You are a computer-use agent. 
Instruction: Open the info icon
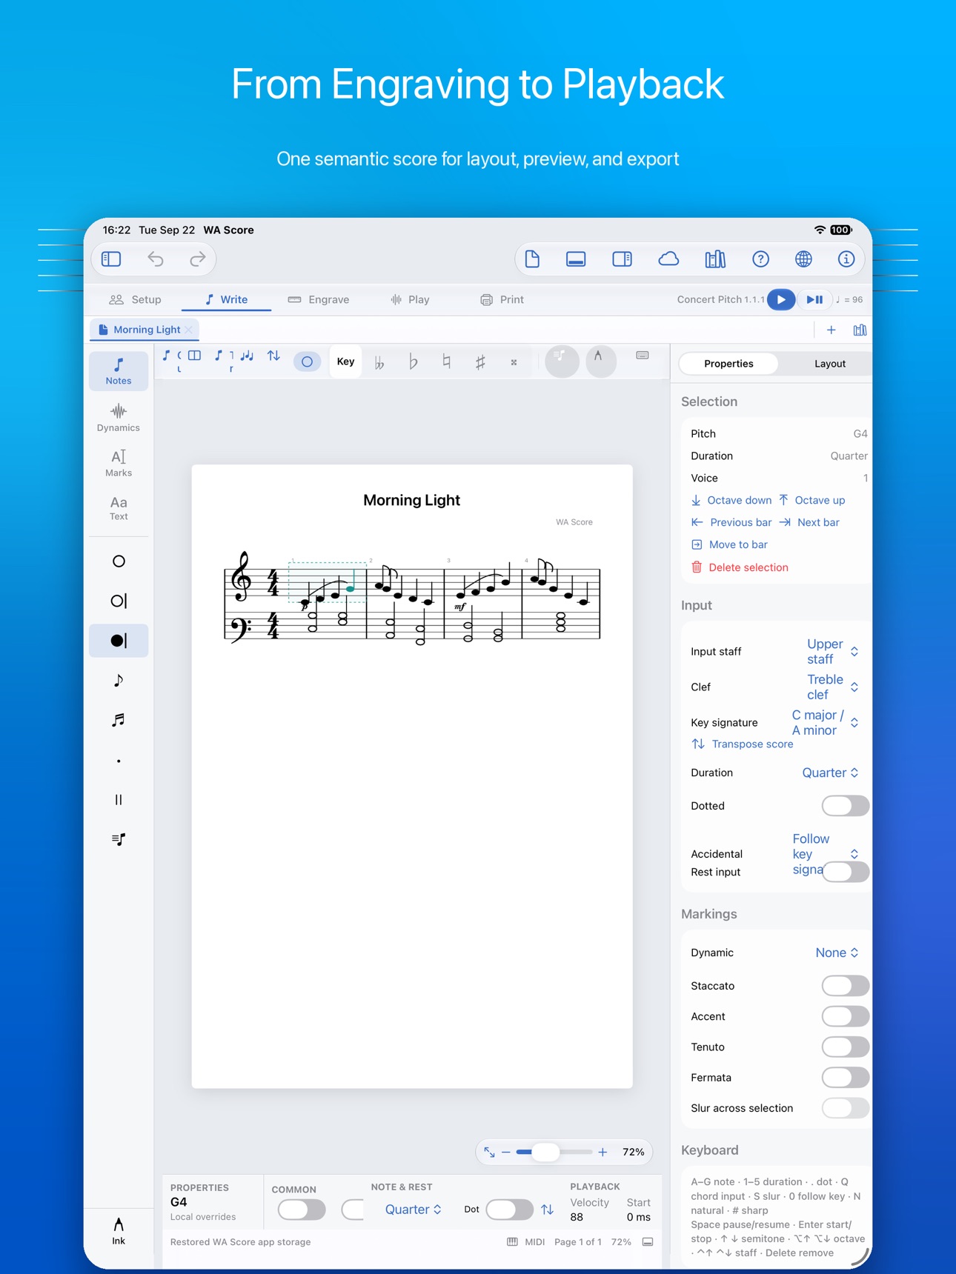tap(846, 259)
